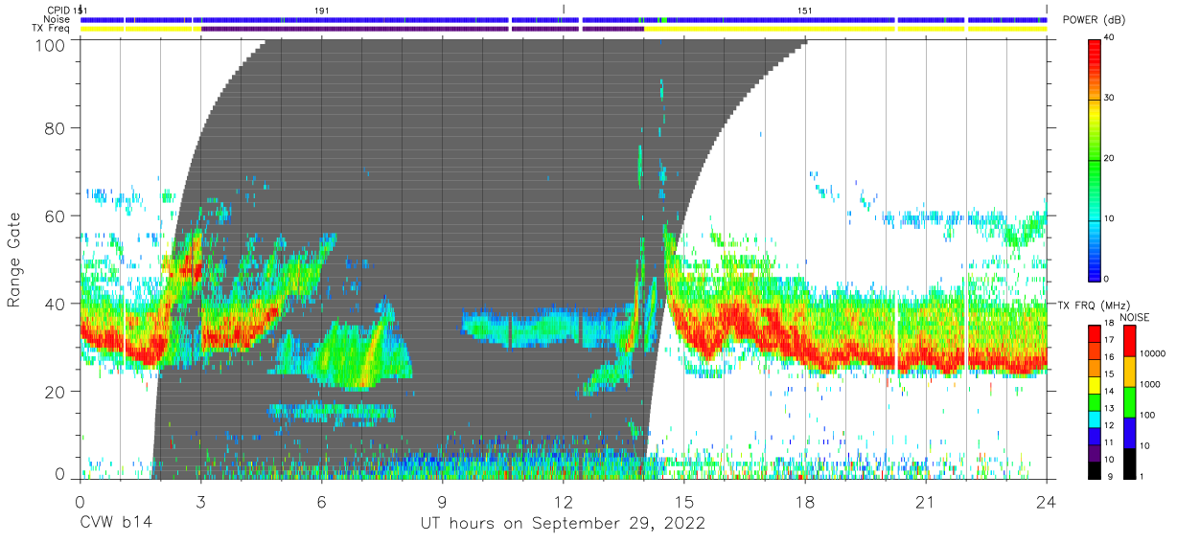Click the POWER (dB) color bar
This screenshot has height=543, width=1177.
[1095, 159]
